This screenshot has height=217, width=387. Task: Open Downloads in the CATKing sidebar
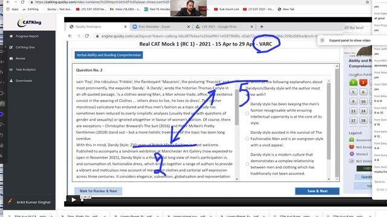point(24,81)
